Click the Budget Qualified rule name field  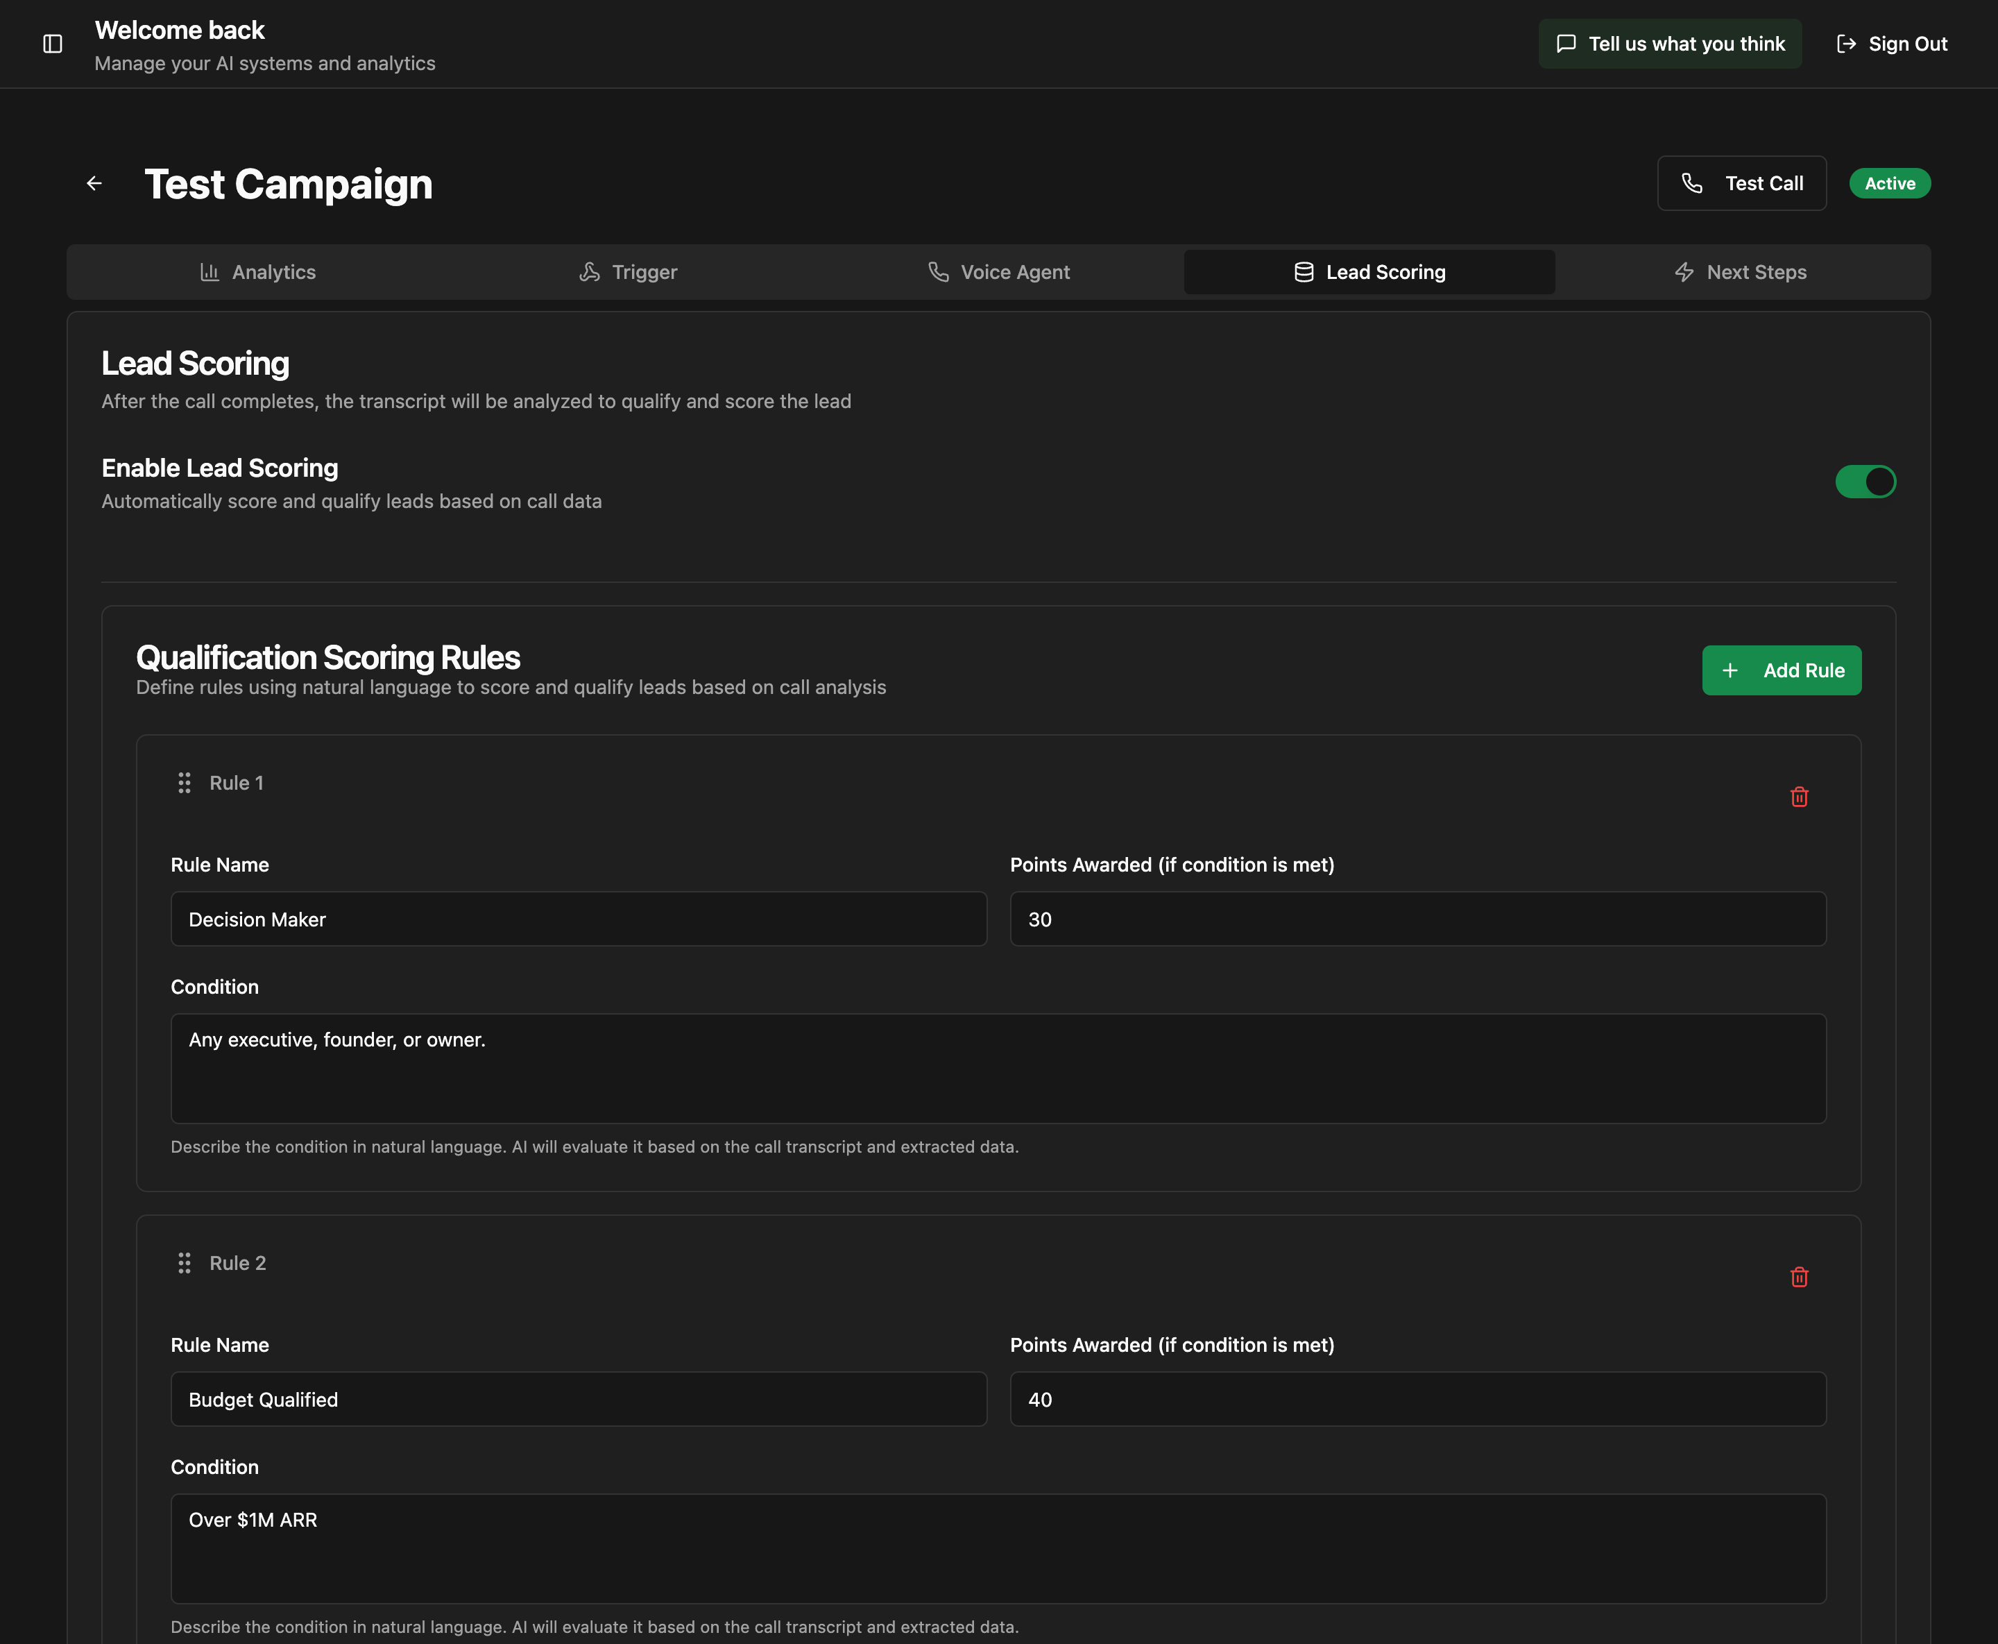coord(579,1399)
